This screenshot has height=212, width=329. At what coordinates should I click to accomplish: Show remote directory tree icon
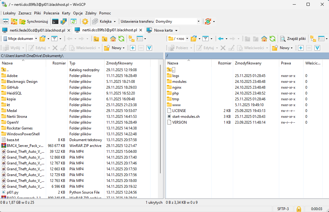point(313,39)
